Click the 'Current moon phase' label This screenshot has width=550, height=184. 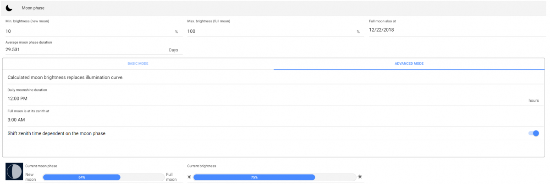(41, 166)
